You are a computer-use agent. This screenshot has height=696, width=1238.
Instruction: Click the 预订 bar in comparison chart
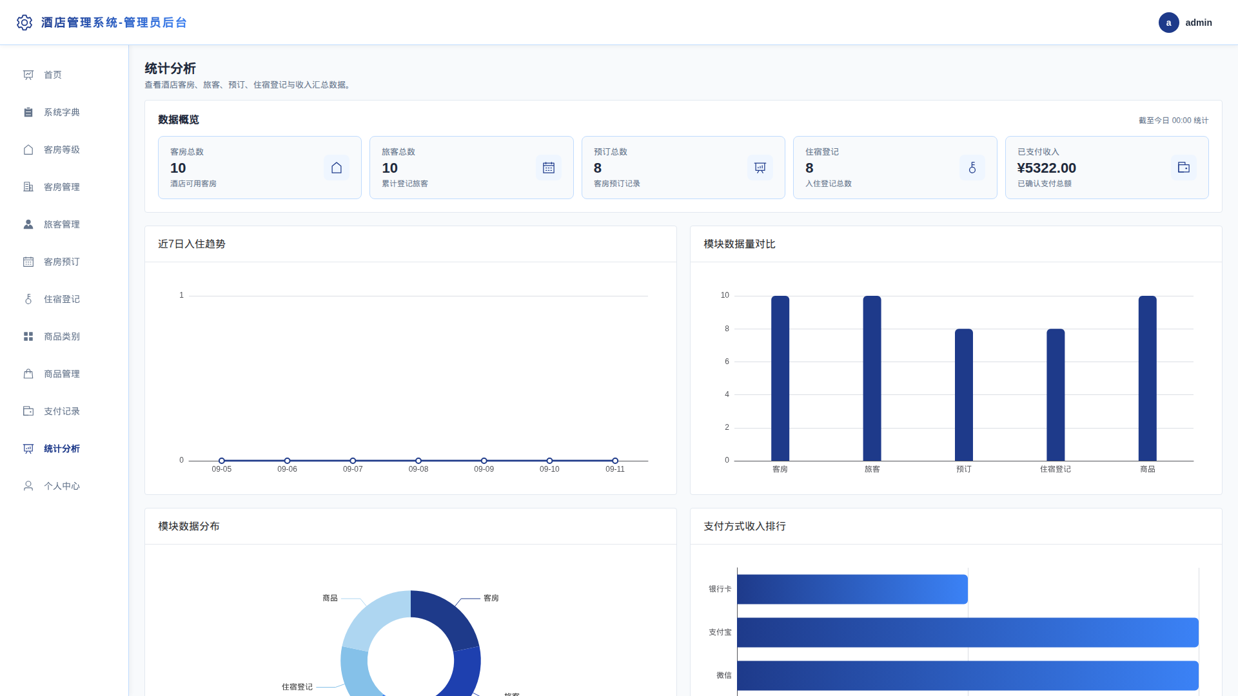(964, 395)
